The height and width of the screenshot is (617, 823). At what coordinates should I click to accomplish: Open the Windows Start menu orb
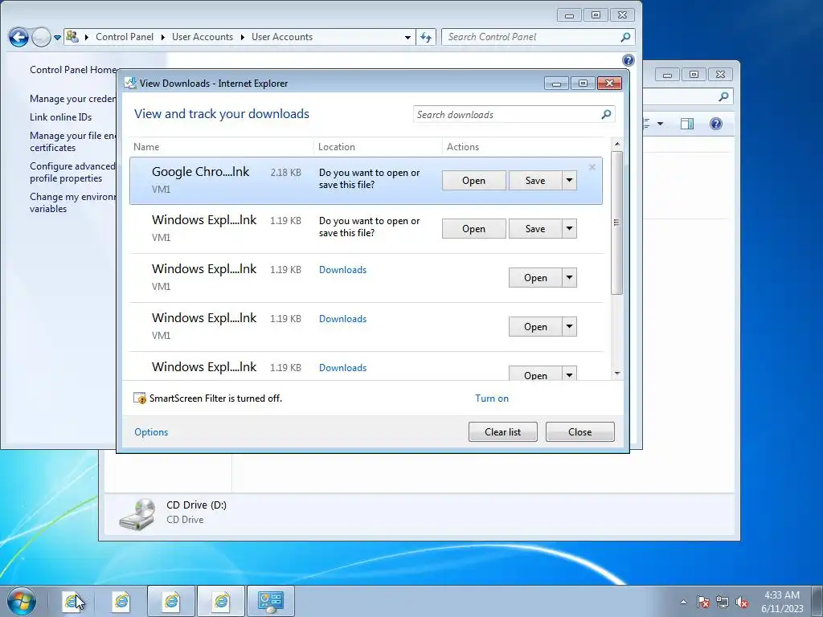[21, 601]
